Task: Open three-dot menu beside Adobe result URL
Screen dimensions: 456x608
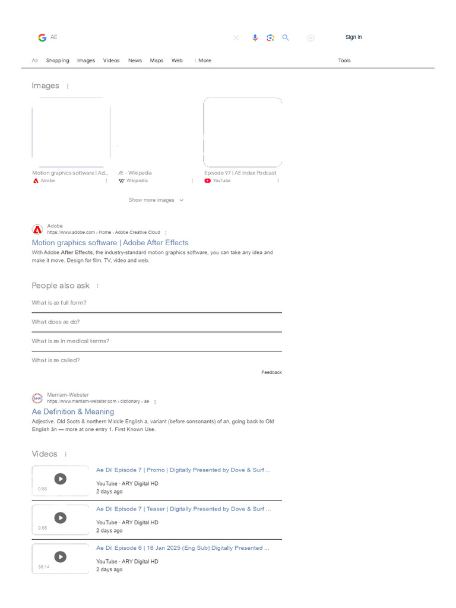Action: coord(166,233)
